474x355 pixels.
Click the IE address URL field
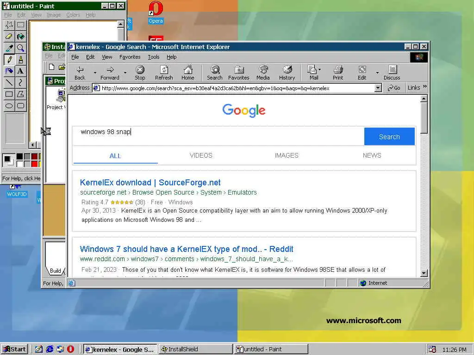click(234, 88)
